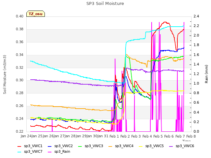Click the sp3_VWC1 legend label
211x158 pixels.
click(x=33, y=146)
